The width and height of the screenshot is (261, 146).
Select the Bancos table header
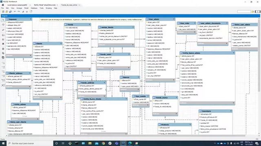pyautogui.click(x=130, y=77)
